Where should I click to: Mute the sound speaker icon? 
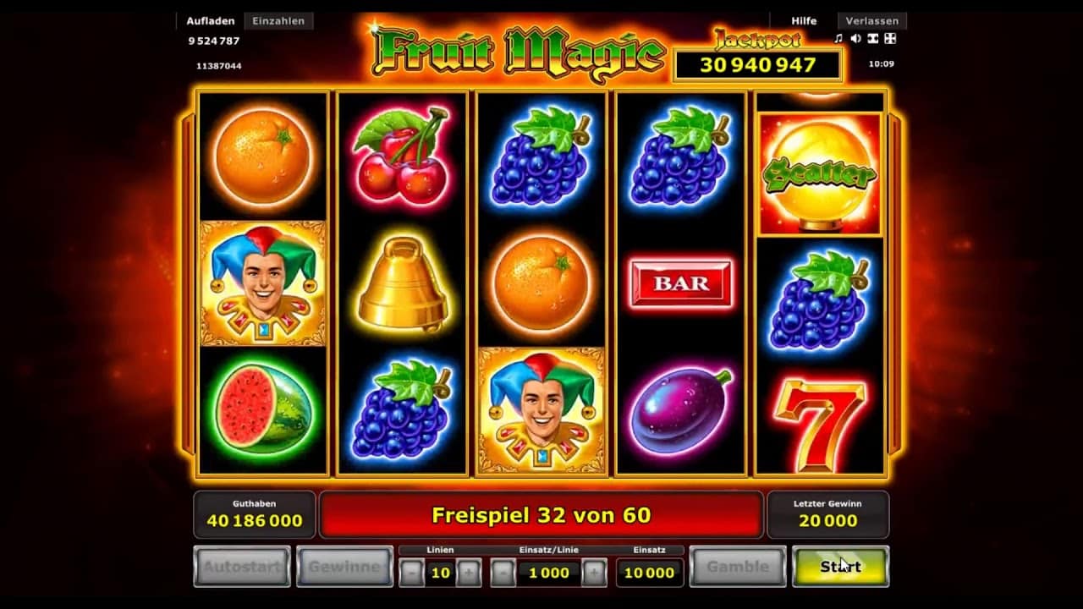click(855, 39)
